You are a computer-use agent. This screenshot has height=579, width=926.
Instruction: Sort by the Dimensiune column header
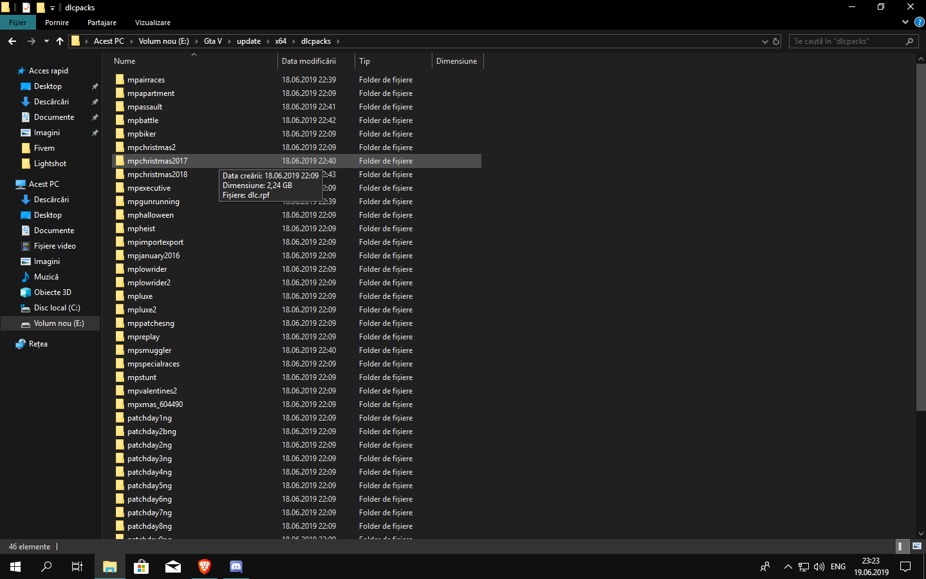coord(457,61)
